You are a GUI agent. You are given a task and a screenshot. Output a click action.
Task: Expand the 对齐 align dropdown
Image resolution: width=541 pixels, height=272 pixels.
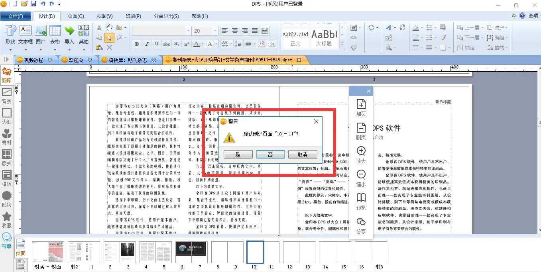tap(507, 28)
